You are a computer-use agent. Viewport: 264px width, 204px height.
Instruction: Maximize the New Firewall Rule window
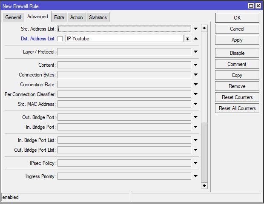coord(251,6)
